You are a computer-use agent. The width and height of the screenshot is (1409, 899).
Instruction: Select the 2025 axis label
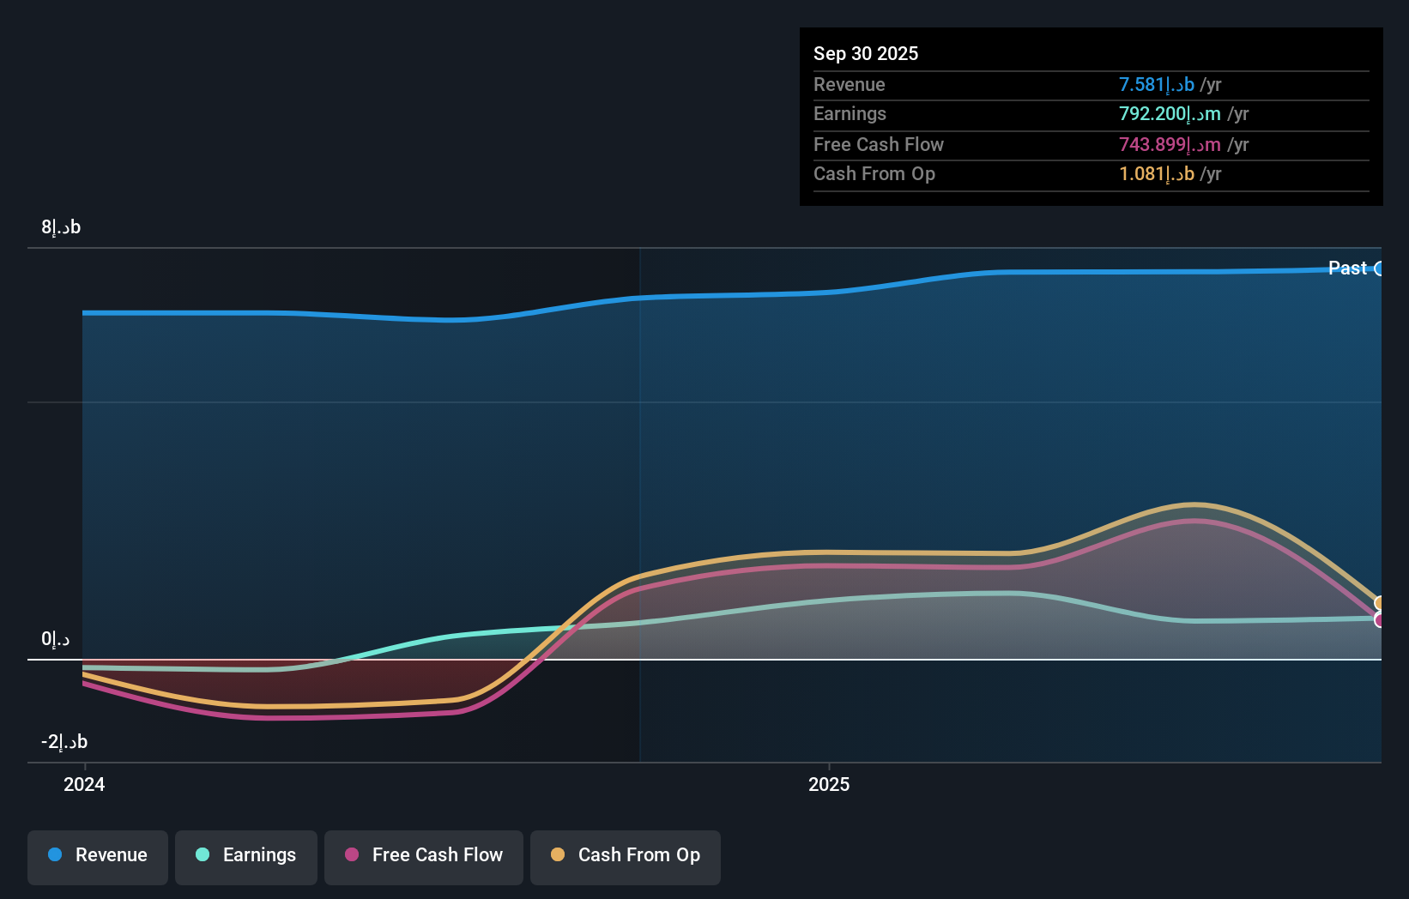tap(829, 783)
